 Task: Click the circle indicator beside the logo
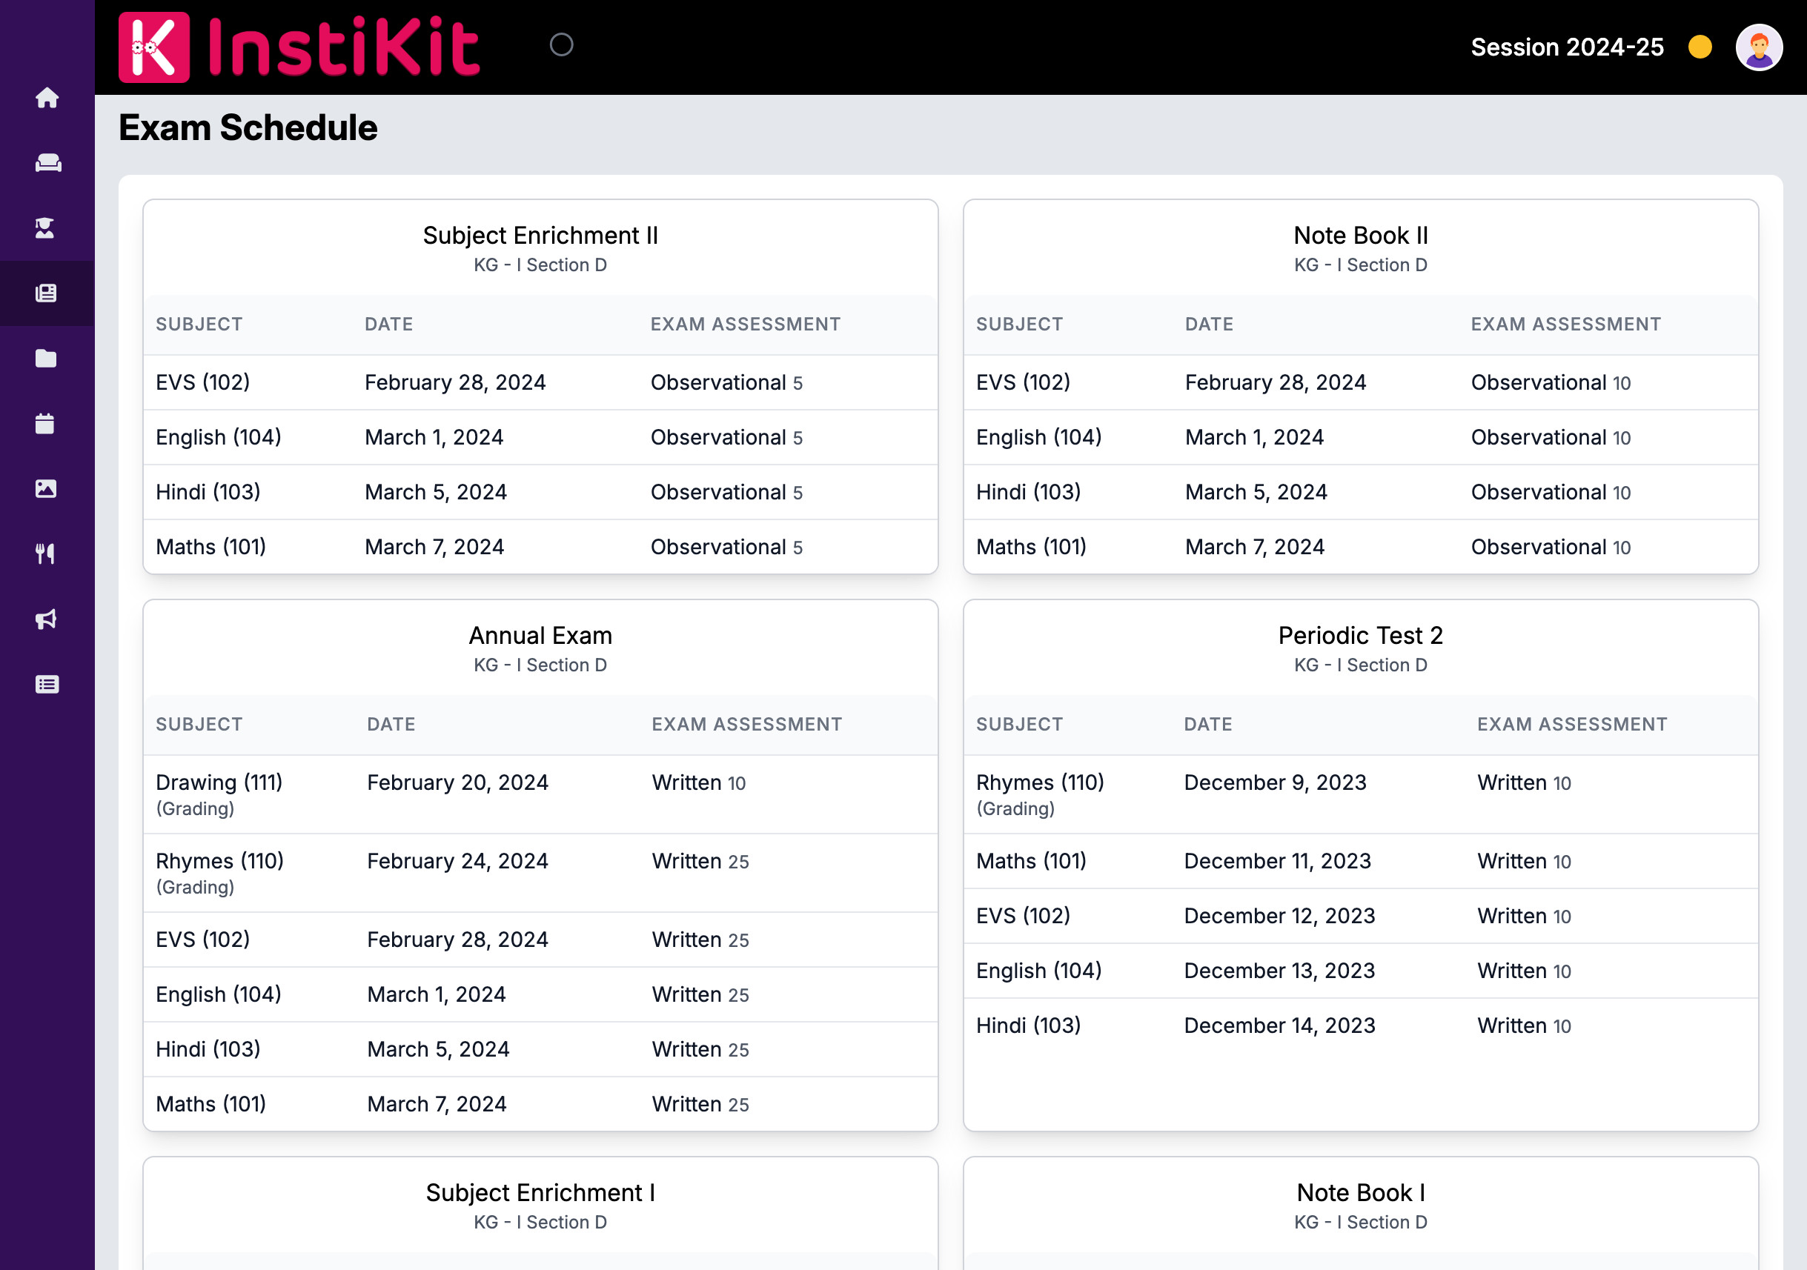(x=561, y=45)
